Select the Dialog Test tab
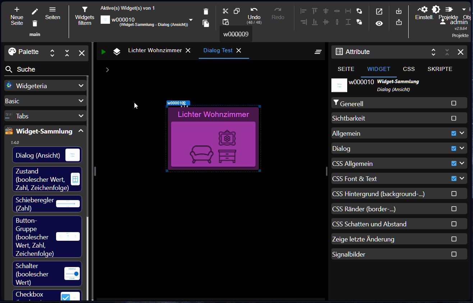 [x=218, y=50]
